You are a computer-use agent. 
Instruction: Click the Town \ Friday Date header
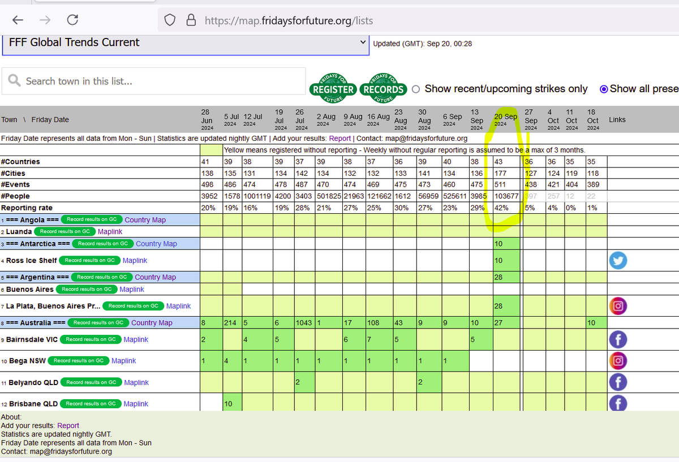pyautogui.click(x=35, y=120)
